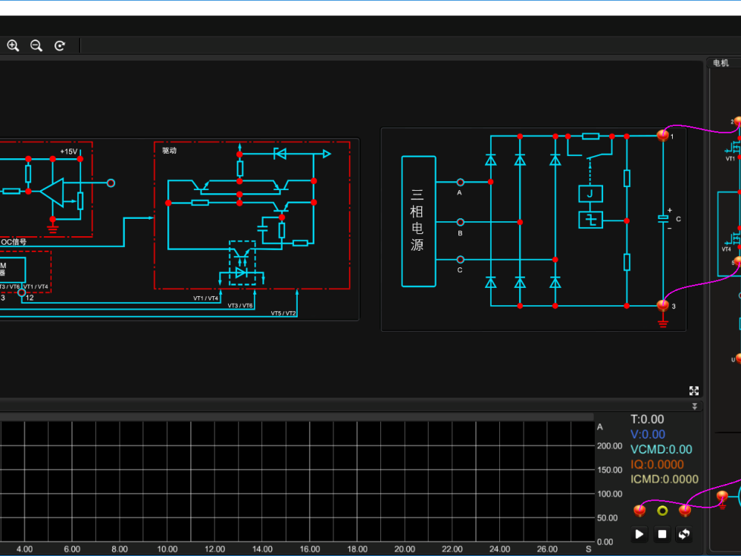Click the MOSFET symbol labeled VT1

coord(734,148)
